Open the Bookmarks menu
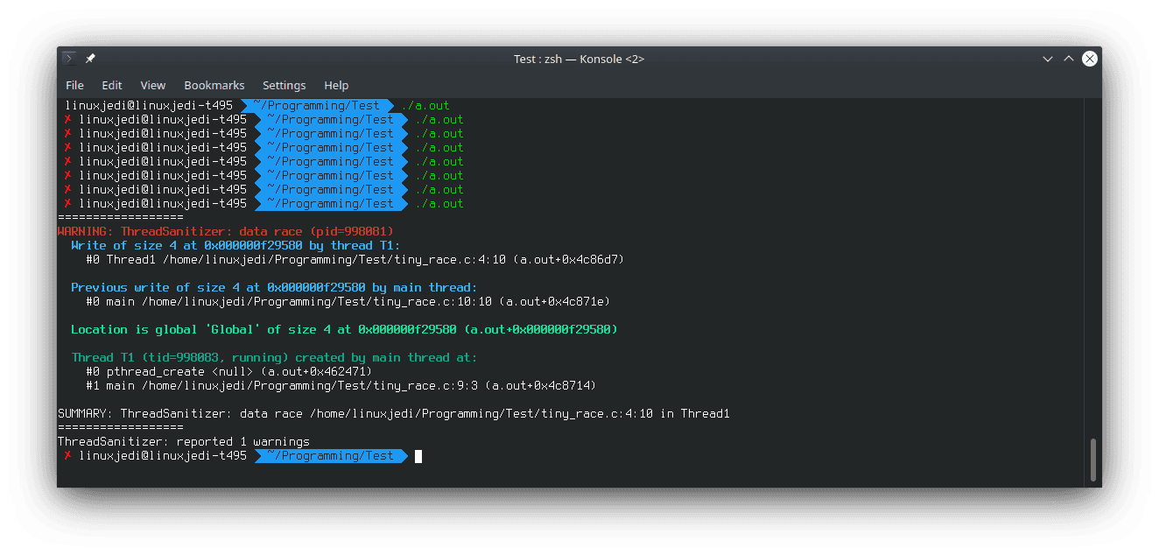1159x555 pixels. [x=214, y=85]
